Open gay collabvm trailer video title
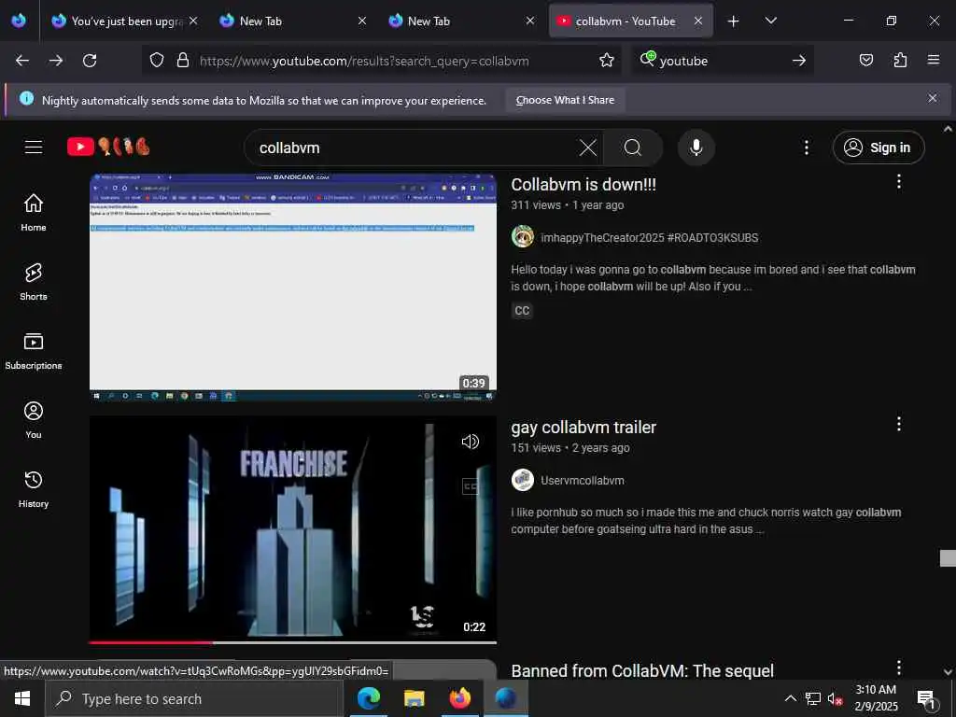 click(583, 428)
